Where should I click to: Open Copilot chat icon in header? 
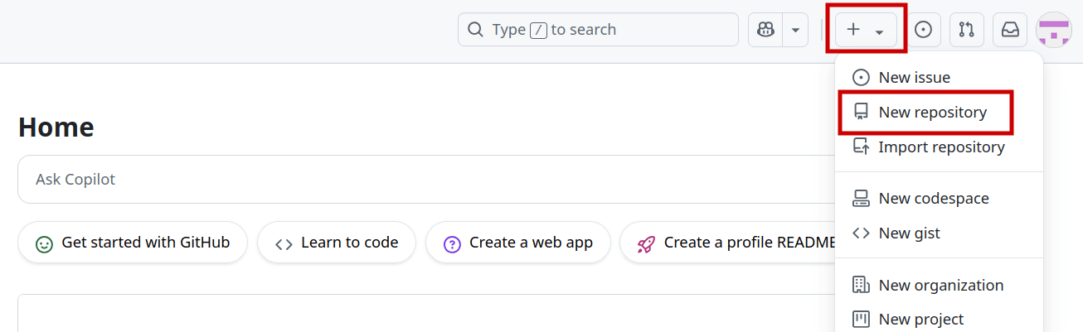click(766, 30)
